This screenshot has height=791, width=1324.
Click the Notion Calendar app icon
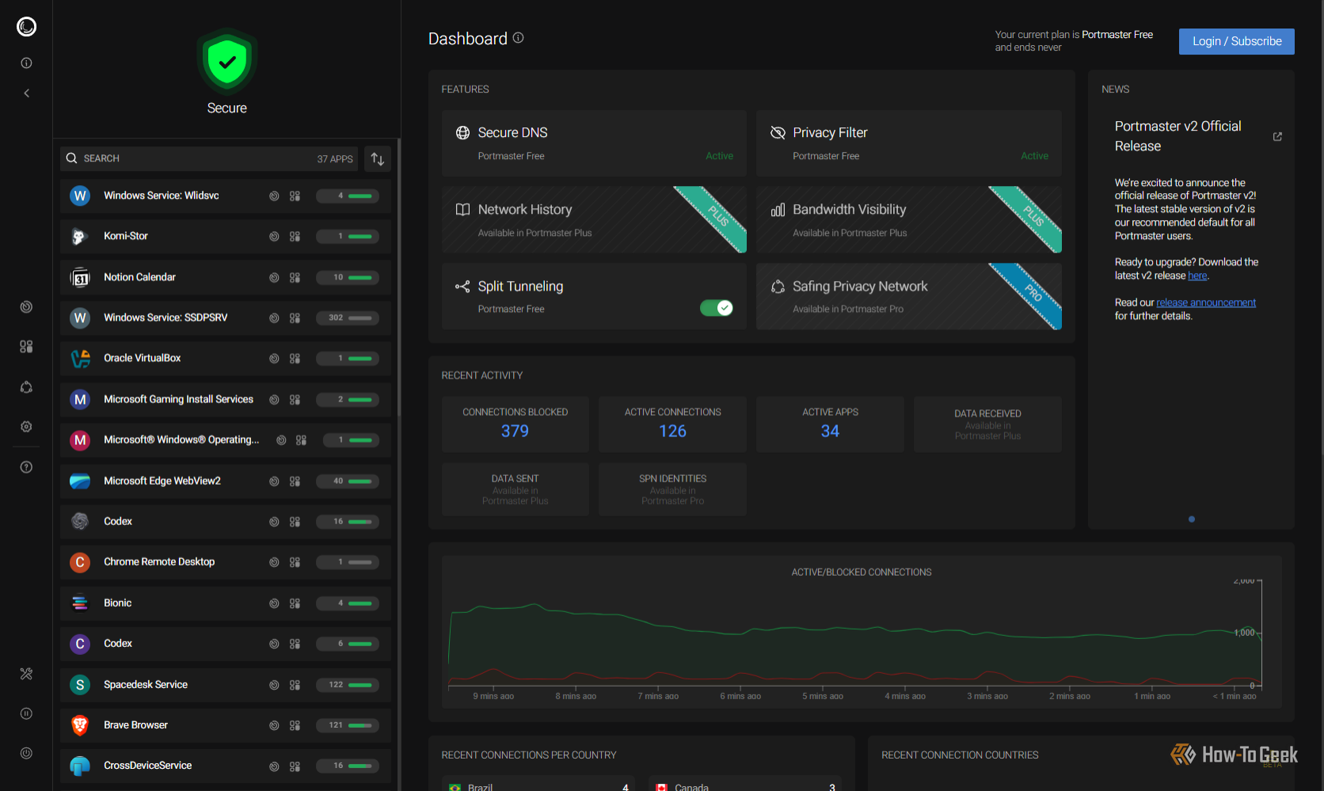80,278
